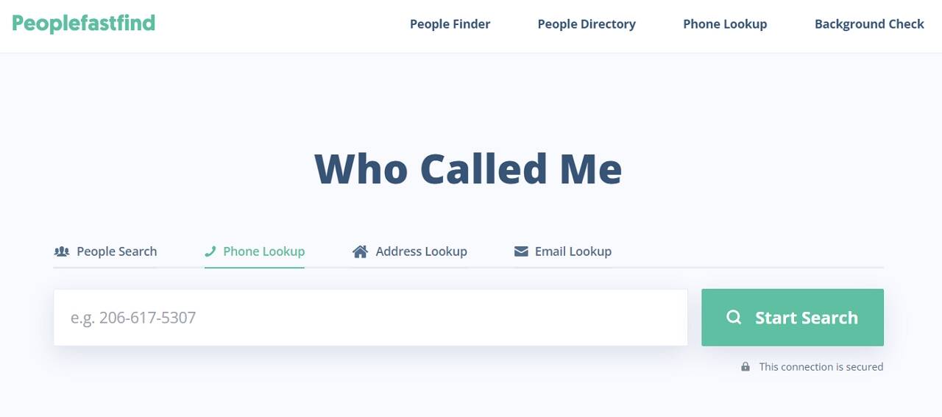
Task: Click the Peoplefastfind logo
Action: (x=83, y=24)
